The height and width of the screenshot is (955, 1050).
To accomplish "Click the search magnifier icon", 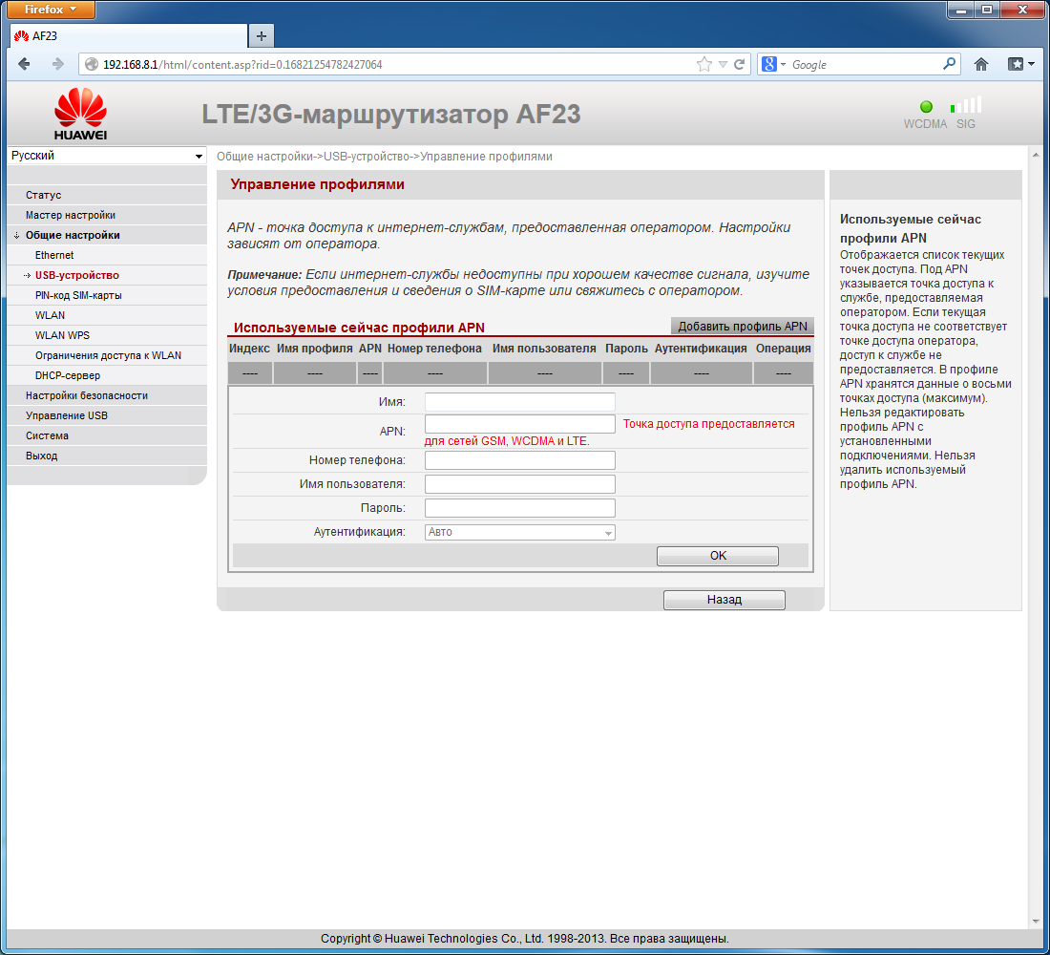I will [949, 64].
